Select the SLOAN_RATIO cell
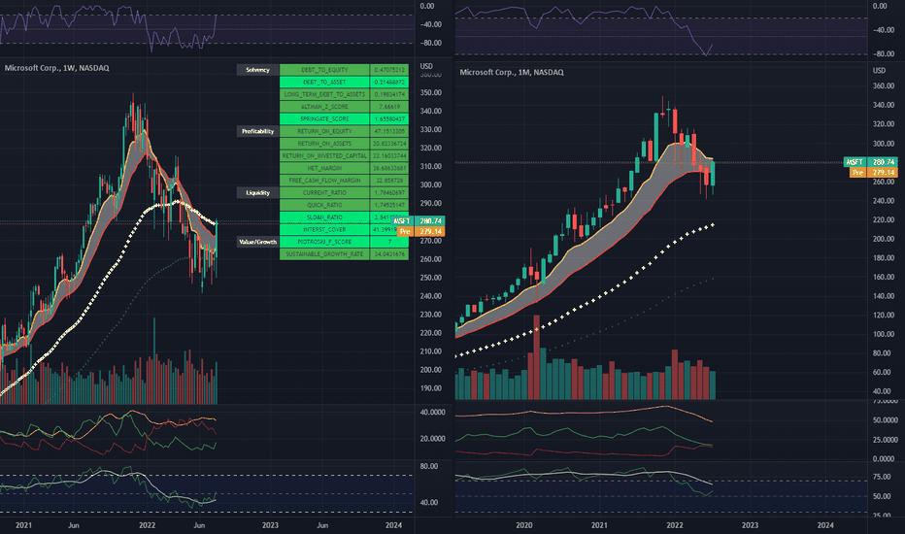Image resolution: width=905 pixels, height=534 pixels. [324, 217]
